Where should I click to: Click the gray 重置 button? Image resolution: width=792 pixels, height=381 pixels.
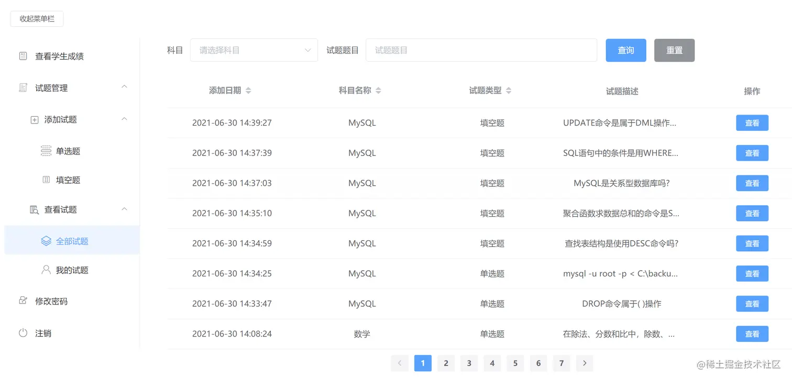pyautogui.click(x=674, y=50)
